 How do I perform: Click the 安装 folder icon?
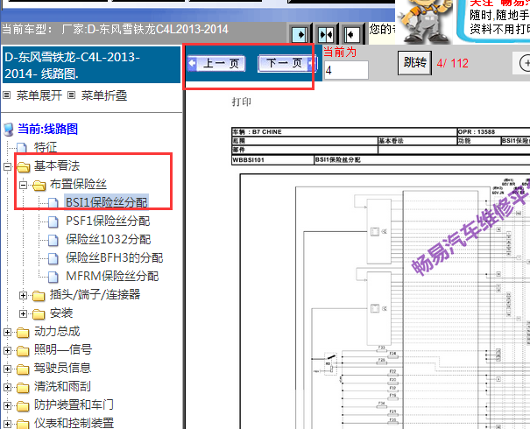[x=39, y=314]
